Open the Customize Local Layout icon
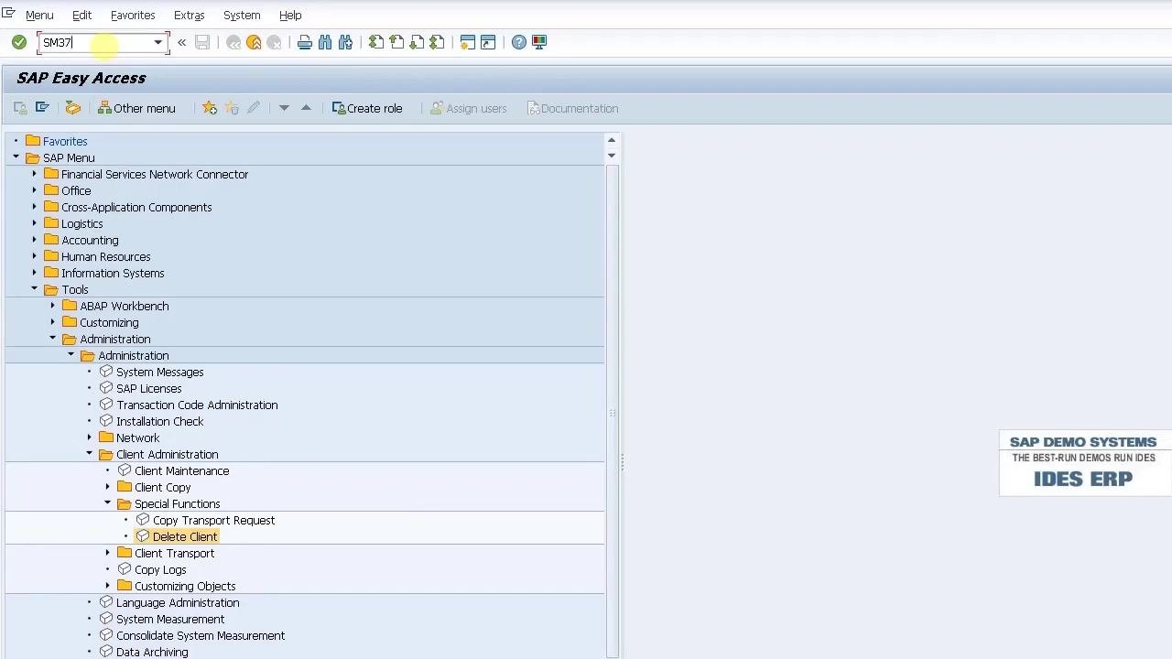The width and height of the screenshot is (1172, 659). click(x=539, y=42)
